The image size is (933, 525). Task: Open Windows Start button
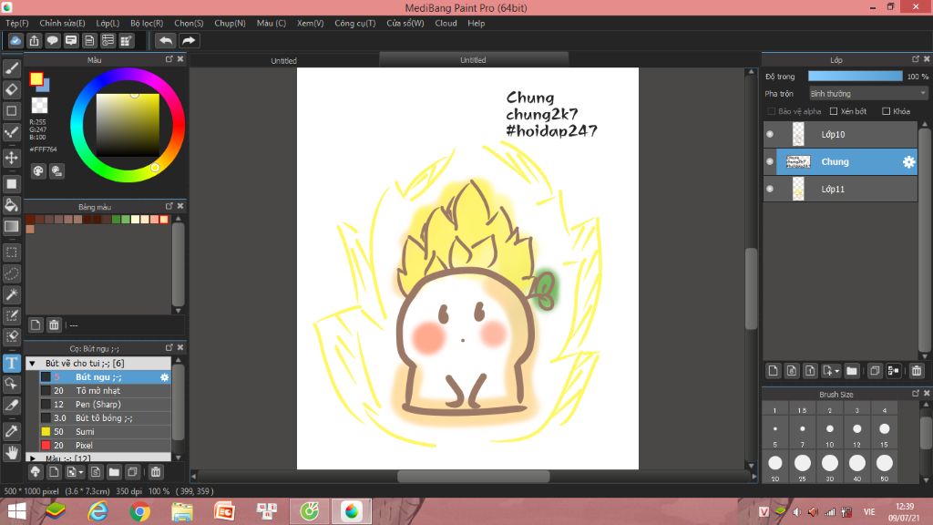(16, 511)
